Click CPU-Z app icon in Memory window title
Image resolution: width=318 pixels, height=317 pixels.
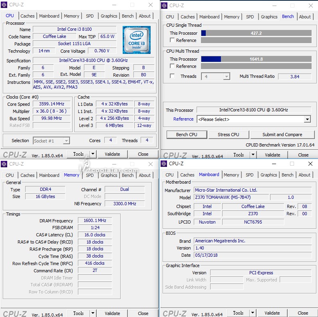(x=4, y=164)
